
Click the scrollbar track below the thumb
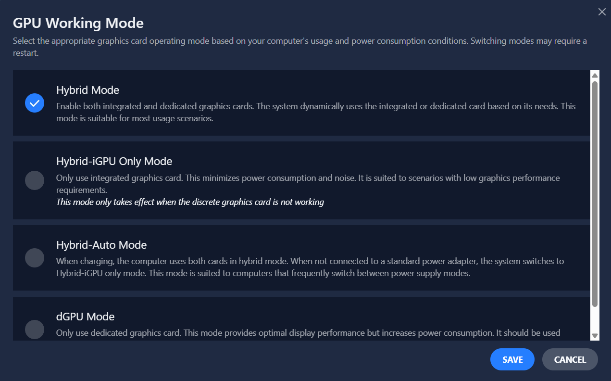click(x=595, y=320)
